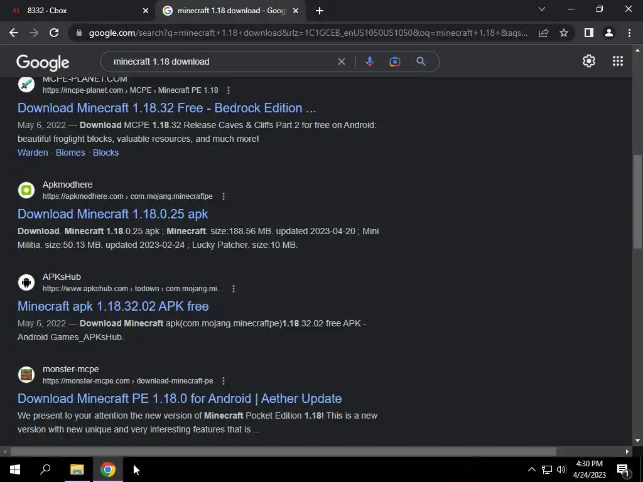Click the scroll down arrow
Viewport: 643px width, 482px height.
[637, 441]
